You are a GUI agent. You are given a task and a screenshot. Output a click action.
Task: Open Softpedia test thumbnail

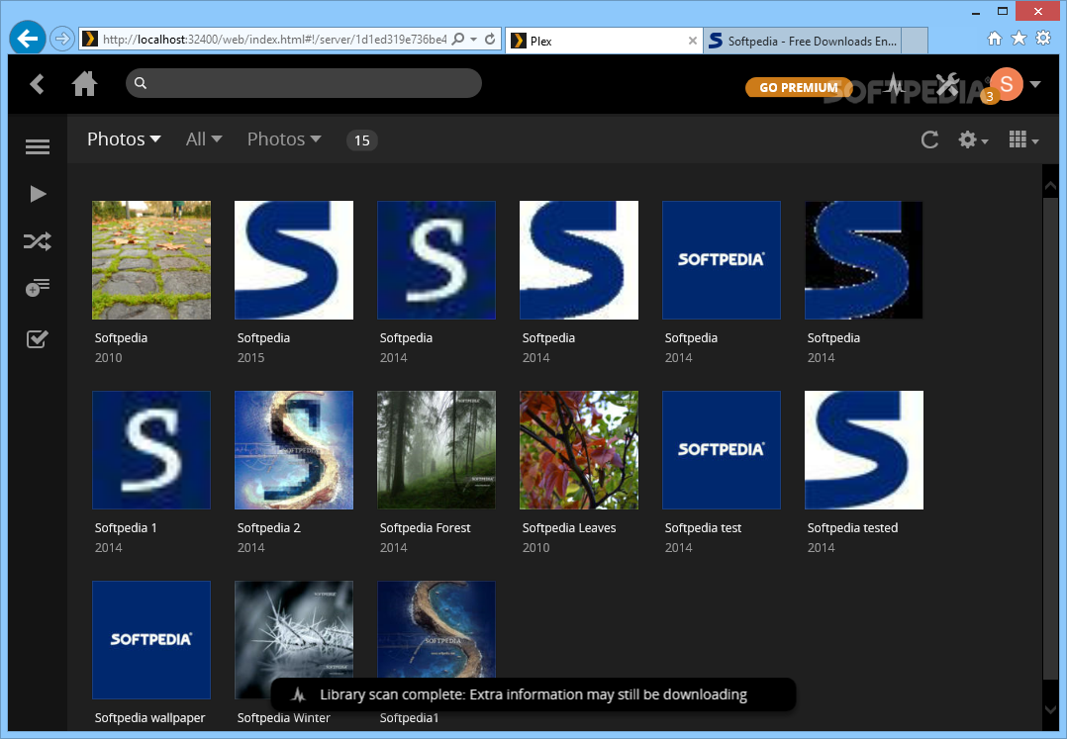click(722, 450)
